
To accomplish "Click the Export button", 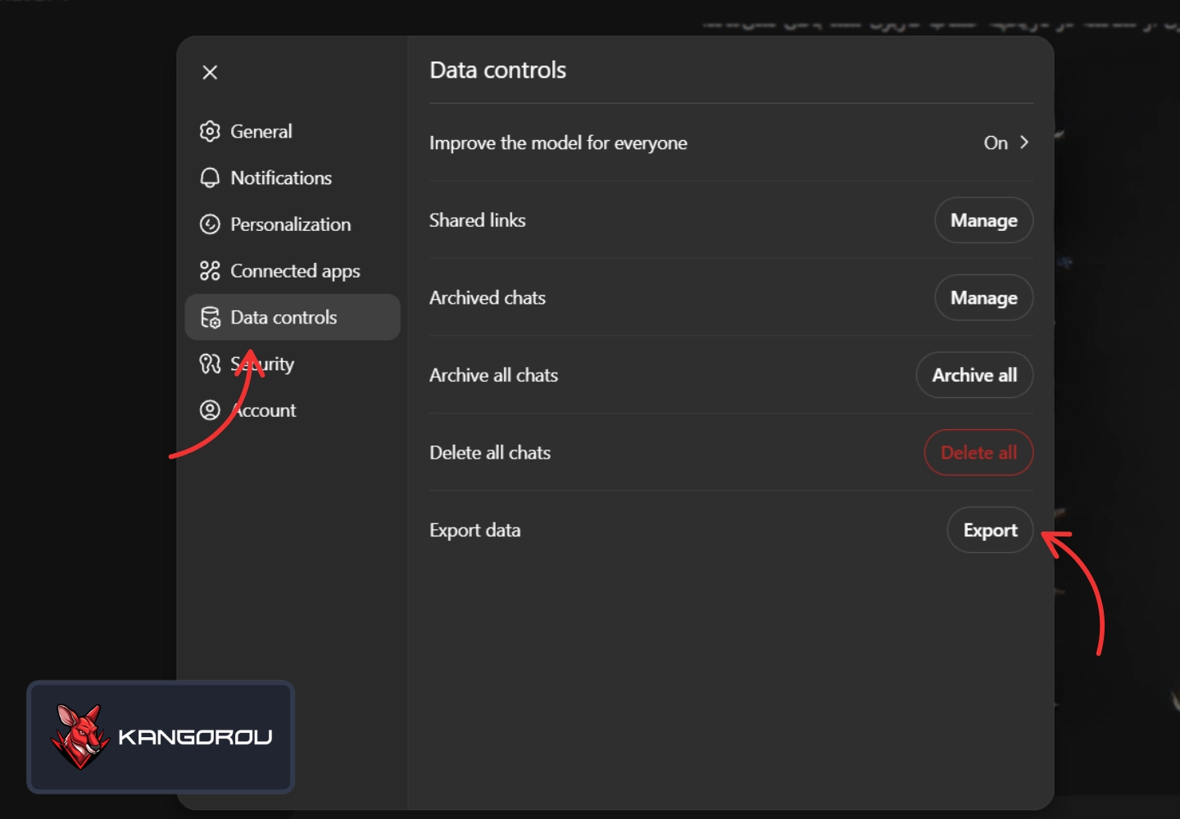I will point(990,531).
